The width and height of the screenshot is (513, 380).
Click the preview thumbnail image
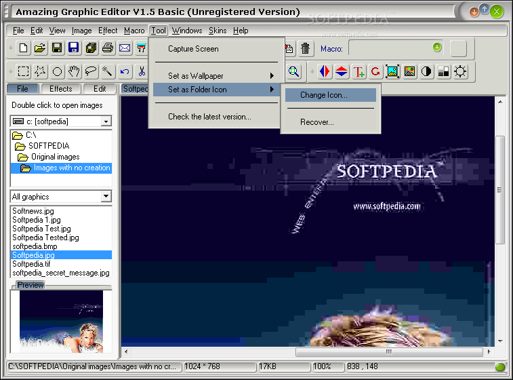point(61,322)
